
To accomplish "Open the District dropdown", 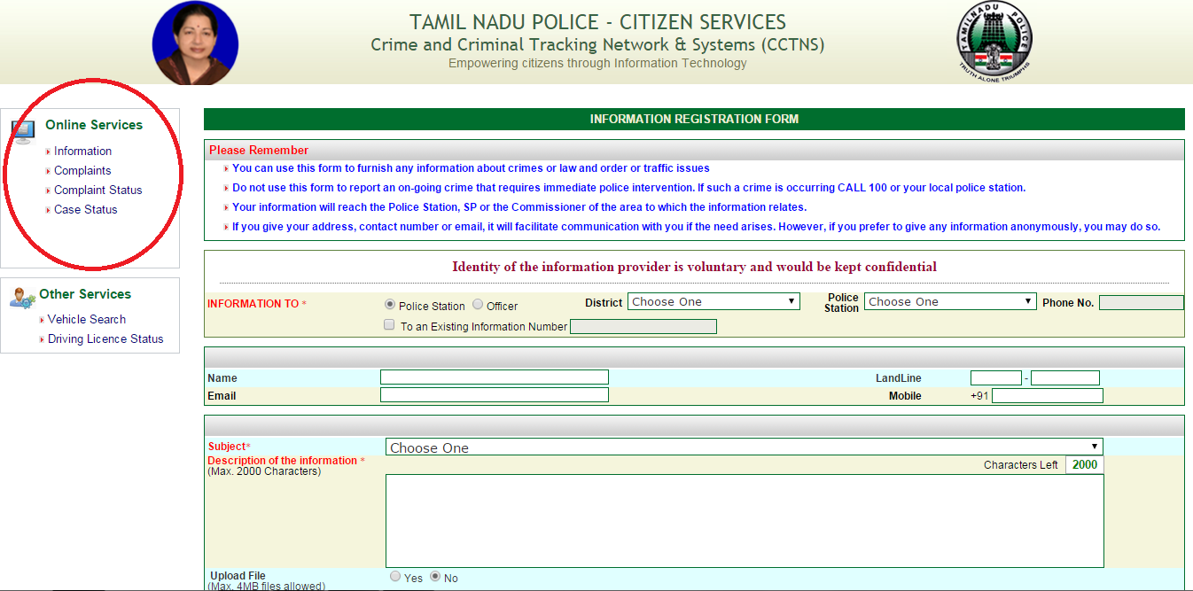I will (713, 301).
